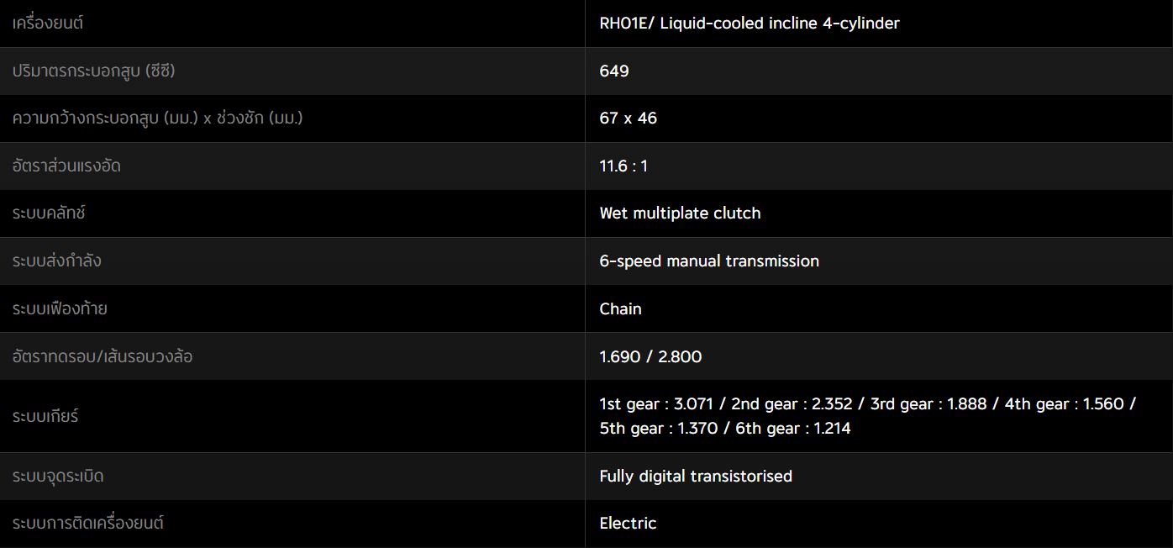Click the 67 x 46 bore stroke value
The width and height of the screenshot is (1173, 548).
(629, 119)
